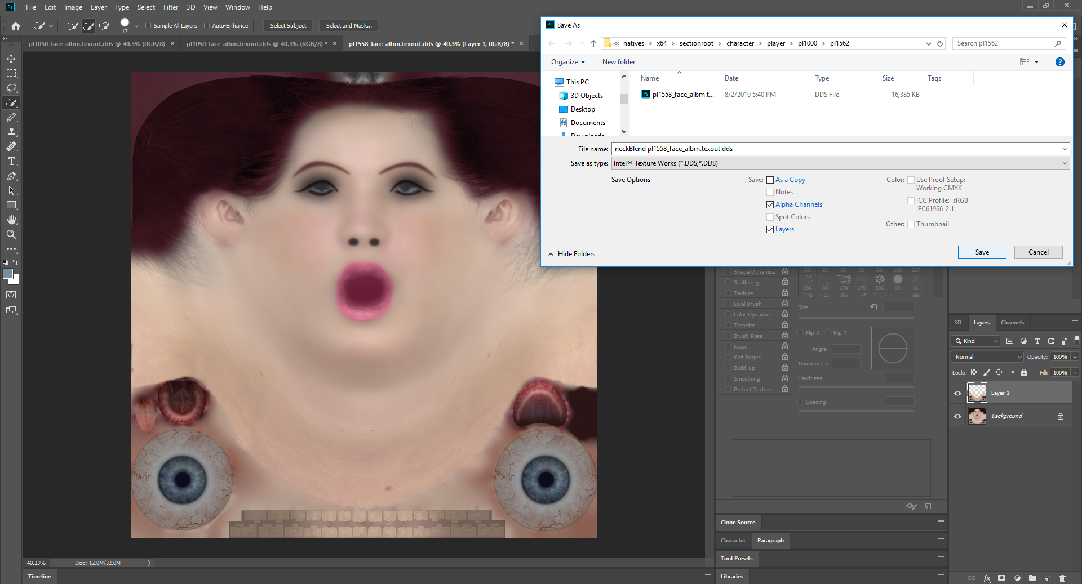Screen dimensions: 1082x584
Task: Swap foreground and background colors
Action: [x=15, y=262]
